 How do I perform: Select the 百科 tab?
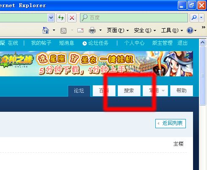point(104,91)
